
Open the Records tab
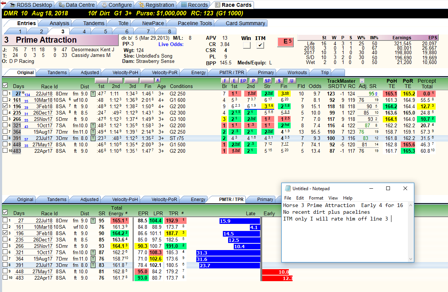tap(194, 5)
